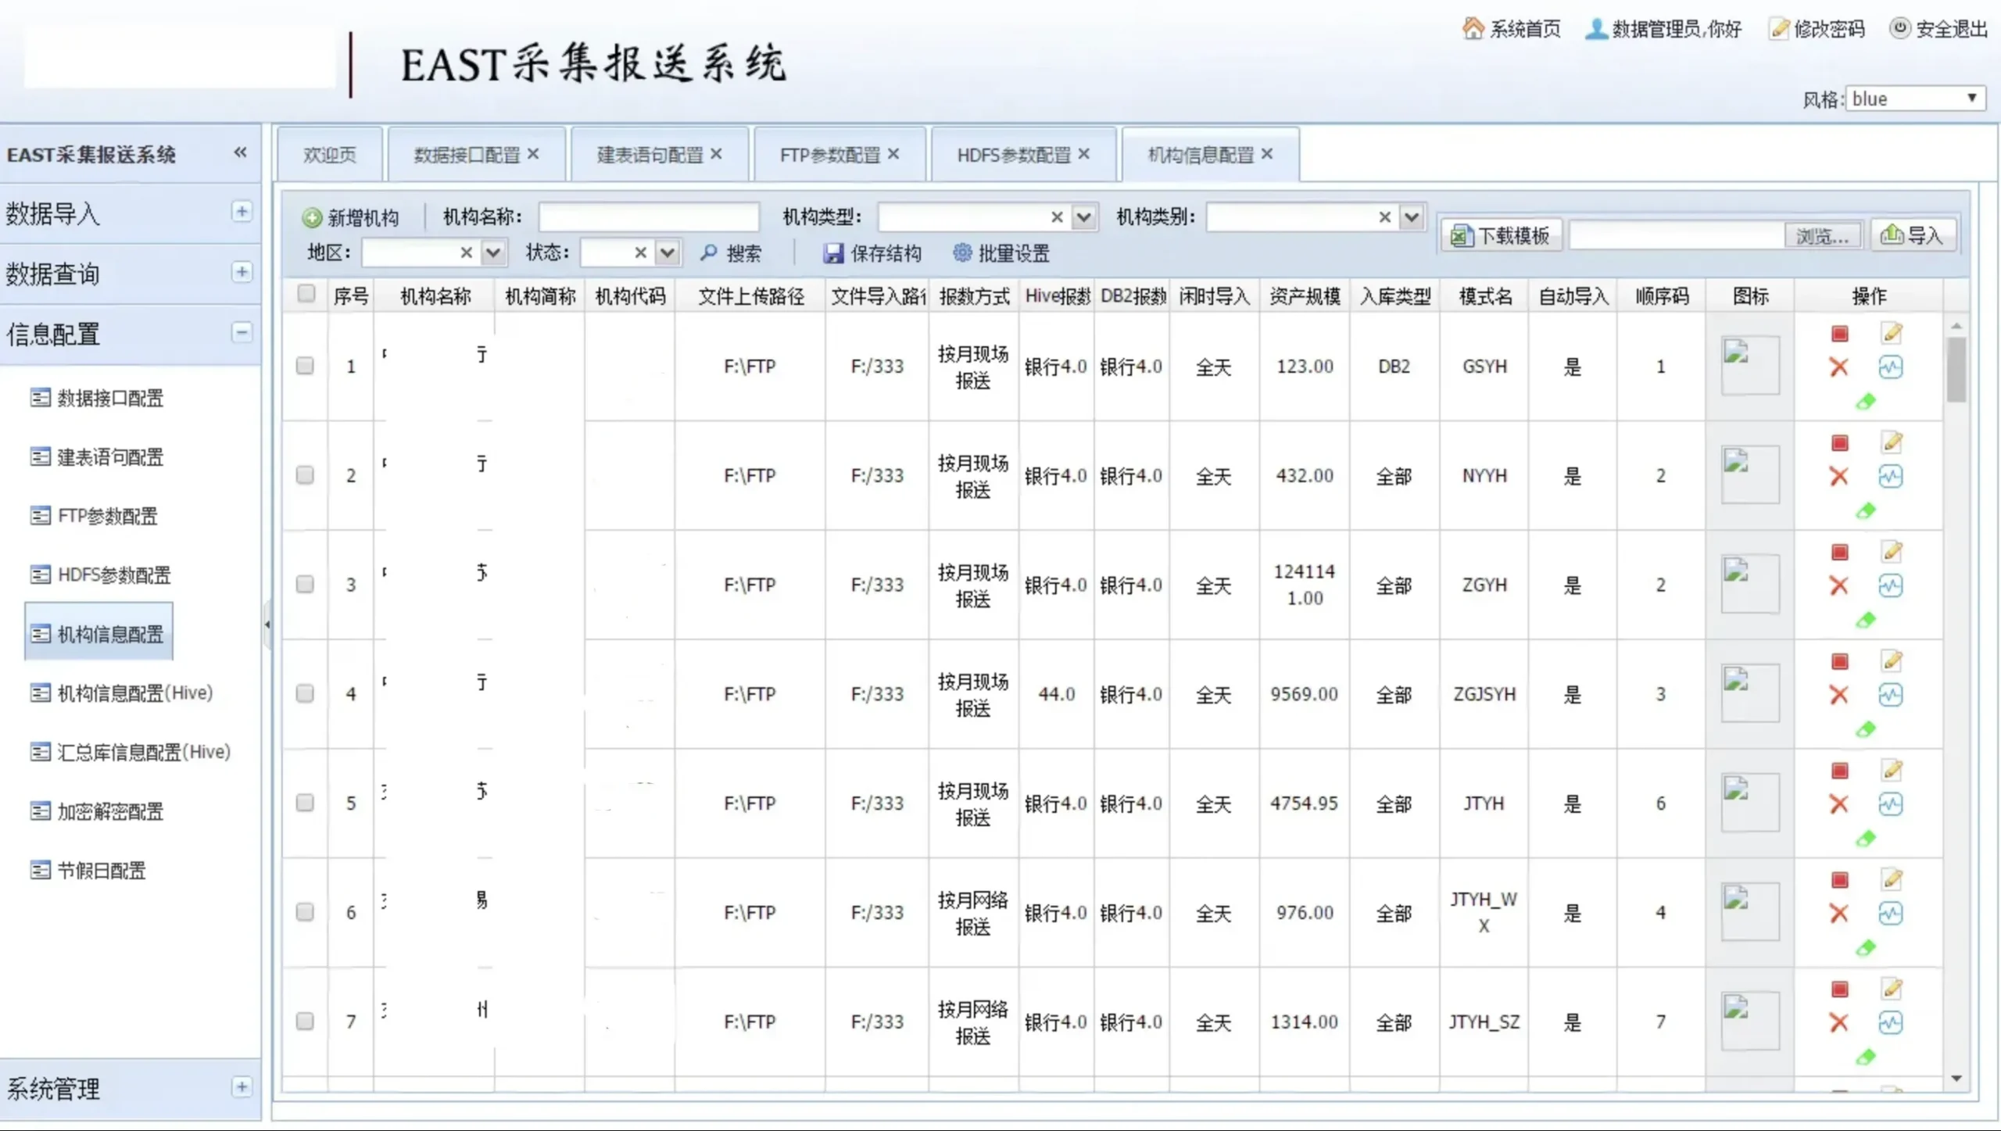Collapse sidebar with double-arrow icon
Screen dimensions: 2001x1131
pyautogui.click(x=240, y=153)
